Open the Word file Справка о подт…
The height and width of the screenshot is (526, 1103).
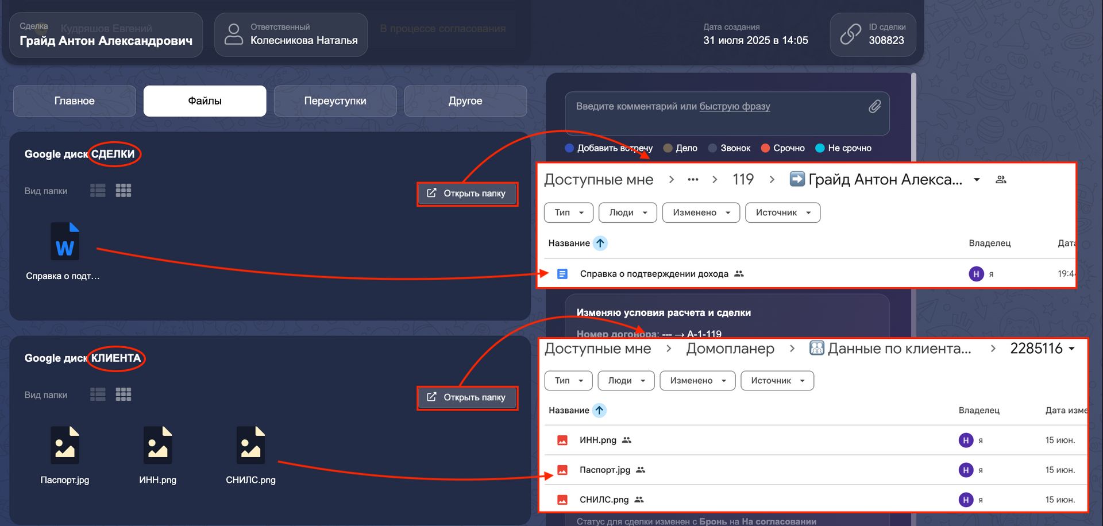point(64,242)
